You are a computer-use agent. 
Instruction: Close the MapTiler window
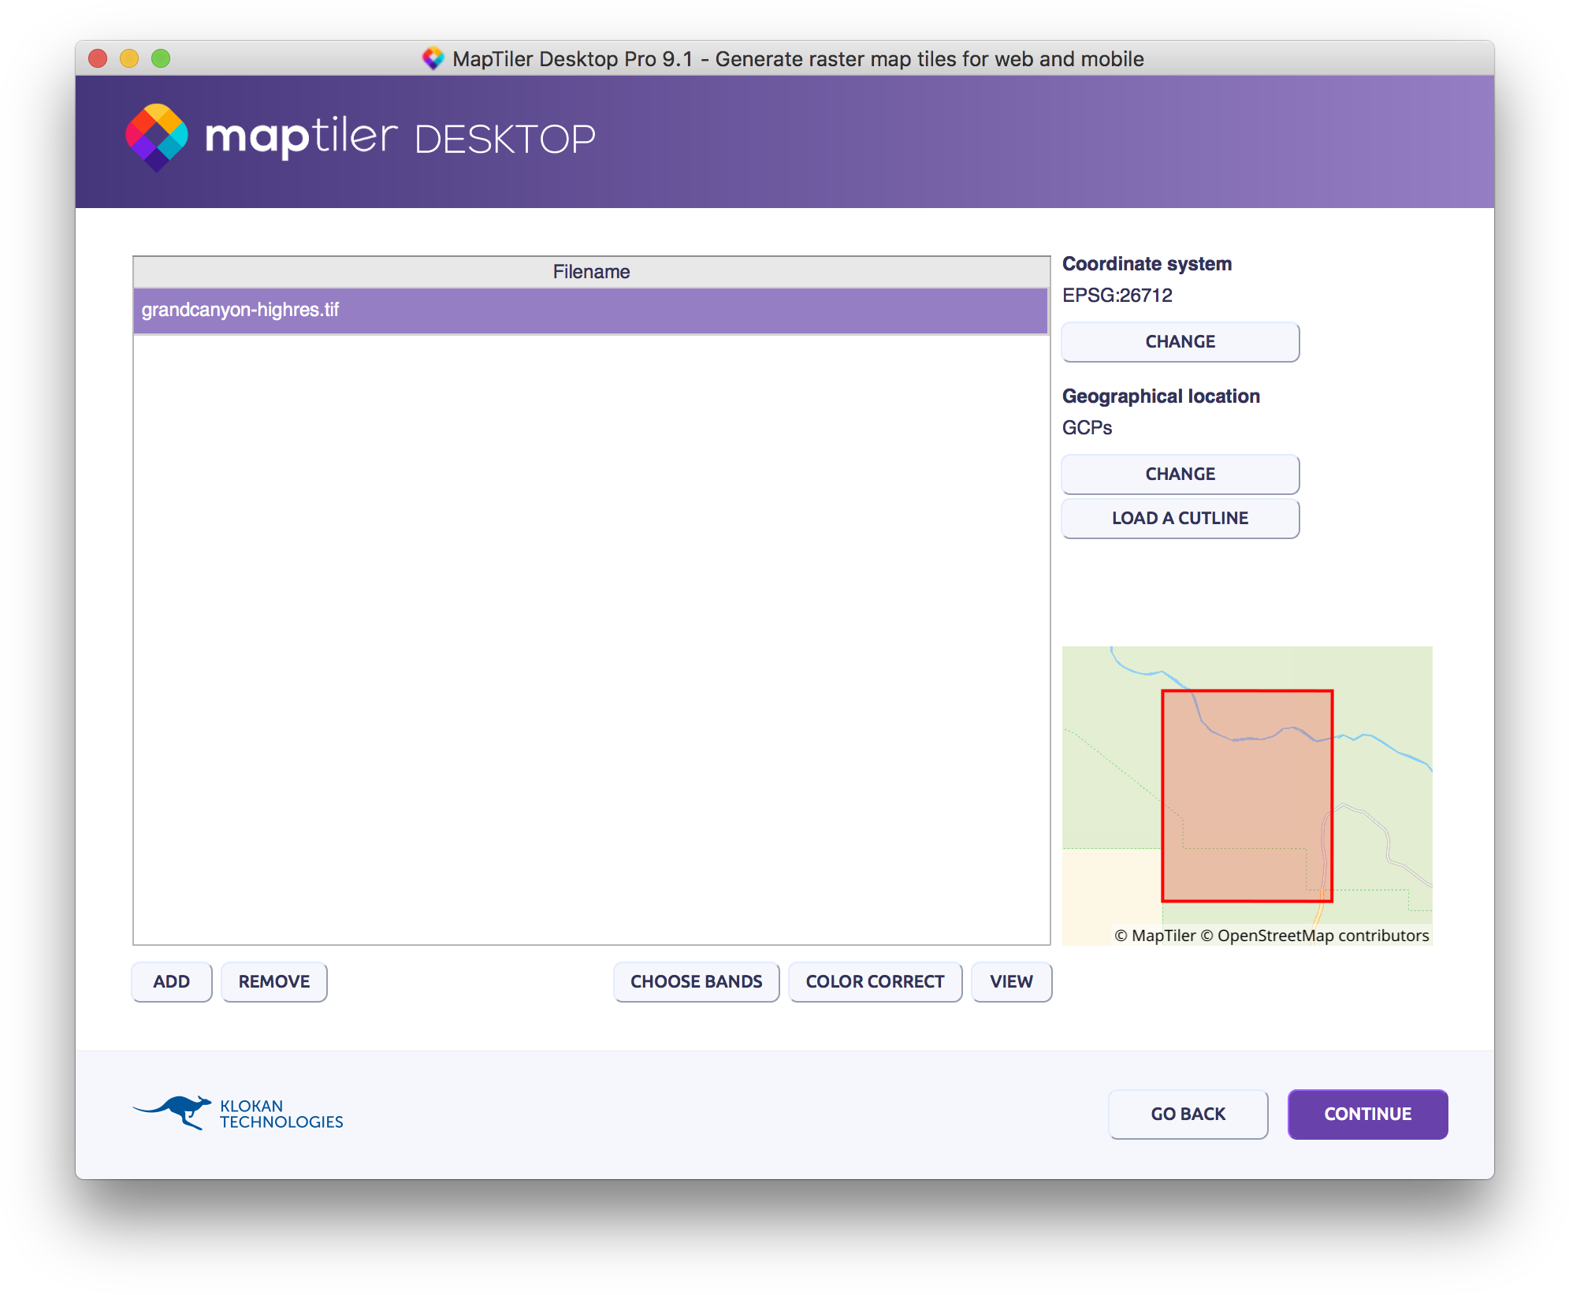[99, 58]
